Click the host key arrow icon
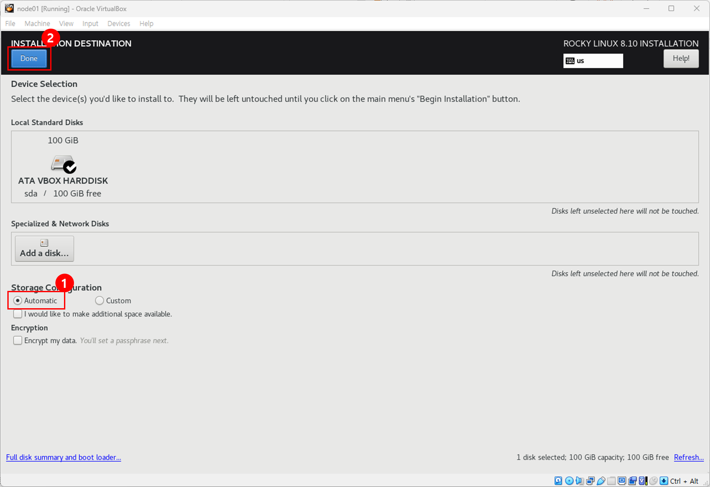 point(664,481)
